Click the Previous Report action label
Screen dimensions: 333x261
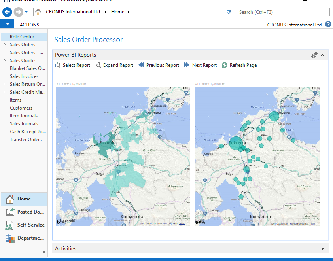tap(163, 65)
